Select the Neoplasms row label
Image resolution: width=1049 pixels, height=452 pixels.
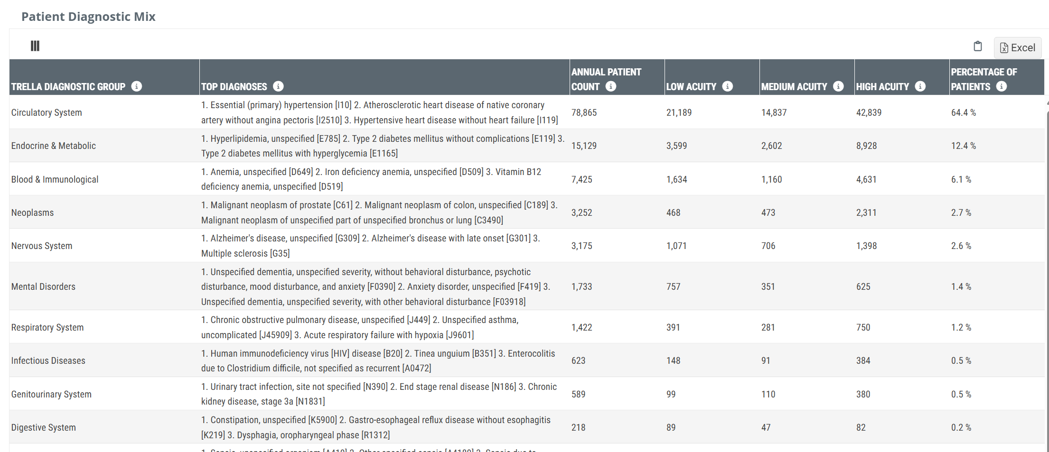coord(33,212)
